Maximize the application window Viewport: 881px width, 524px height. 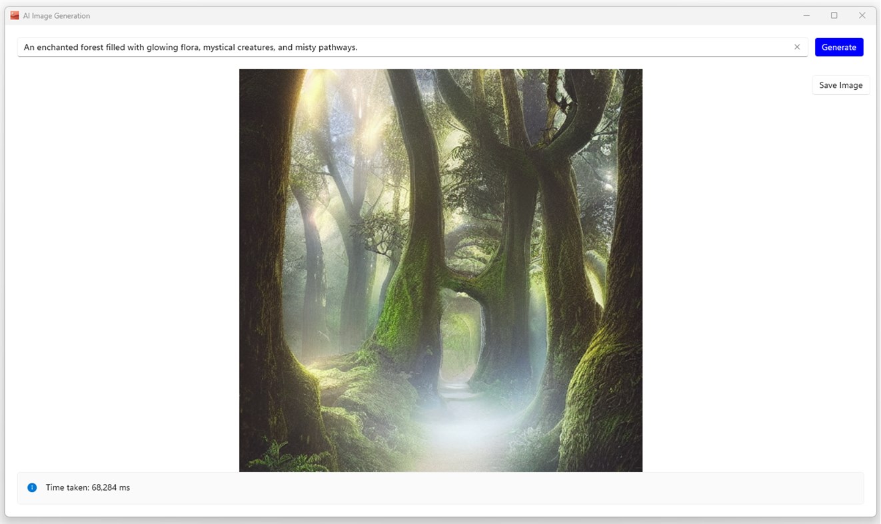[834, 15]
